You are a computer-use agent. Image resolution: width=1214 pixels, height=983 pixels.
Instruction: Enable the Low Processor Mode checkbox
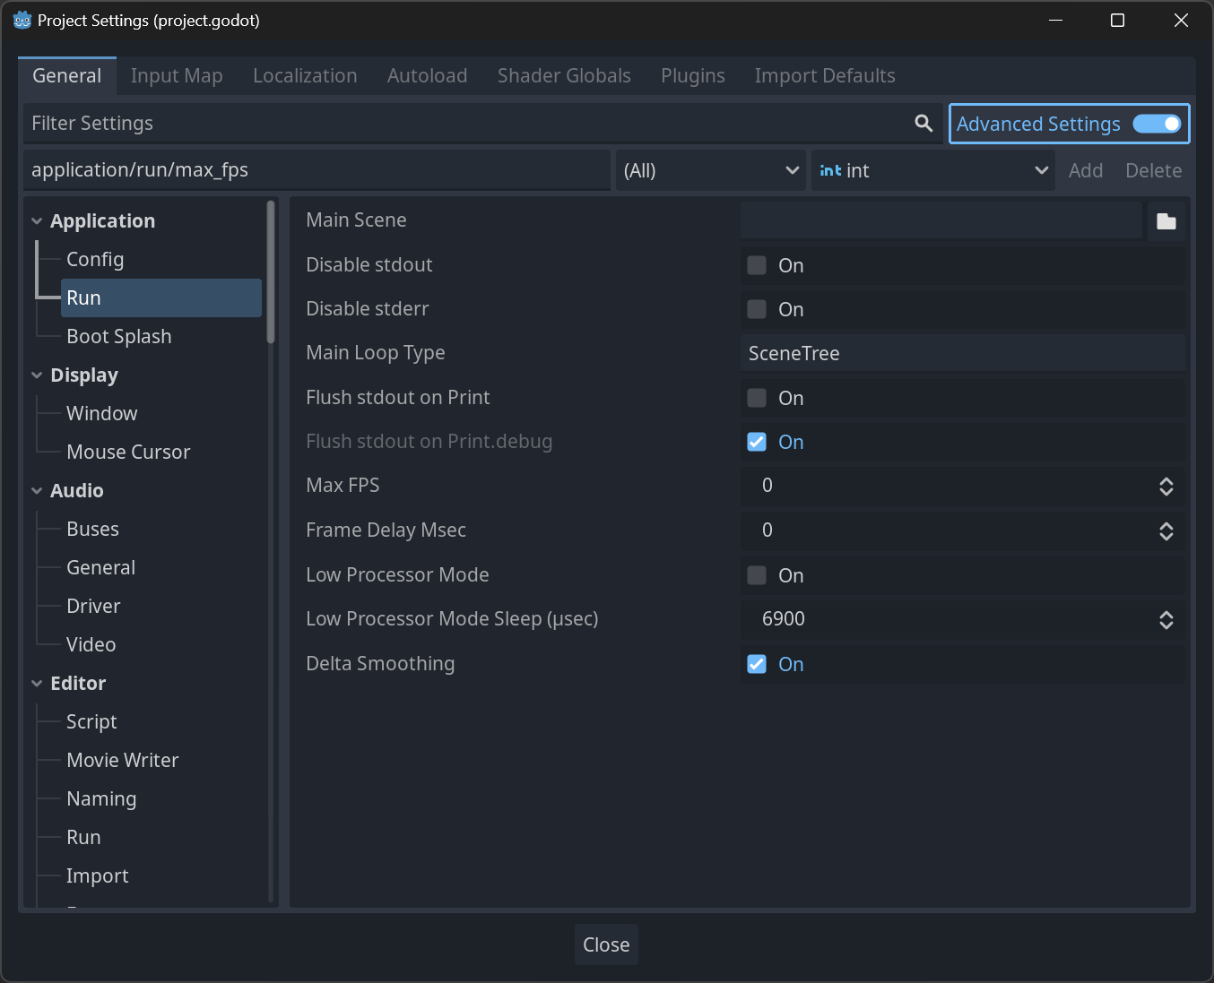[x=757, y=575]
